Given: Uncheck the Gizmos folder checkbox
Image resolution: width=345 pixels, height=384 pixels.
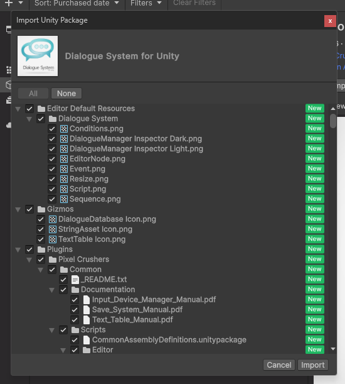Looking at the screenshot, I should click(x=29, y=209).
